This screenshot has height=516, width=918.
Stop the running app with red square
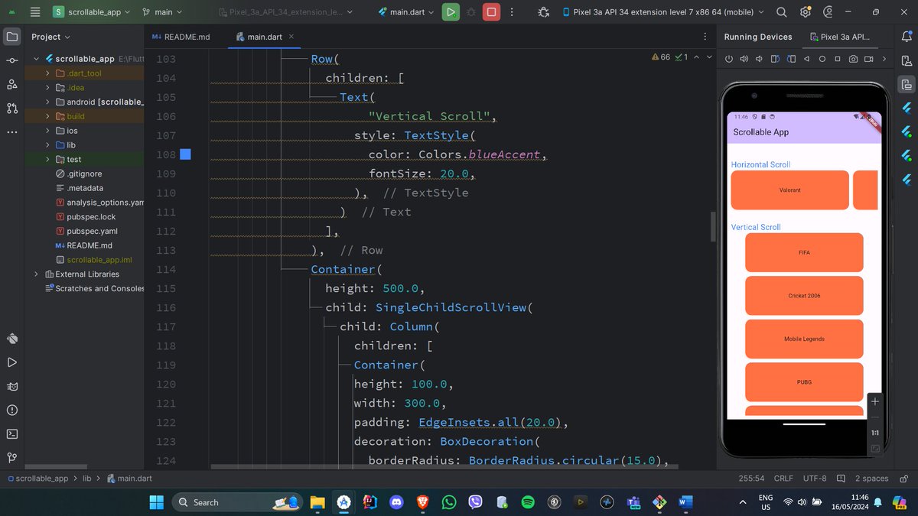click(x=492, y=12)
